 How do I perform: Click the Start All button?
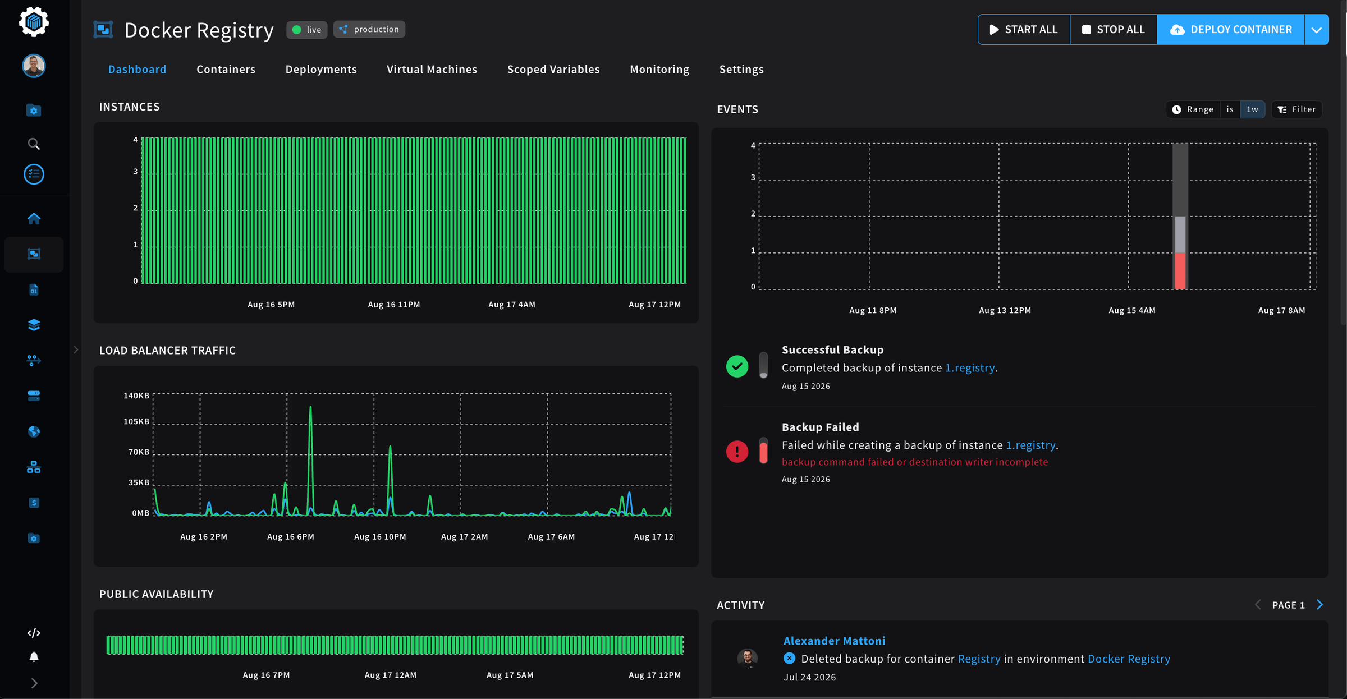(x=1024, y=30)
